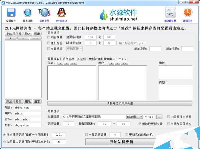
Task: Invert category selection with 分类 + − button
Action: tap(73, 63)
